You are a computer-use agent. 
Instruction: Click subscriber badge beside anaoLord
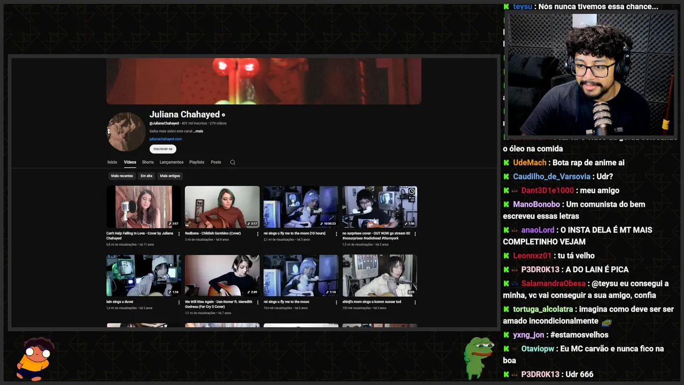pyautogui.click(x=516, y=230)
